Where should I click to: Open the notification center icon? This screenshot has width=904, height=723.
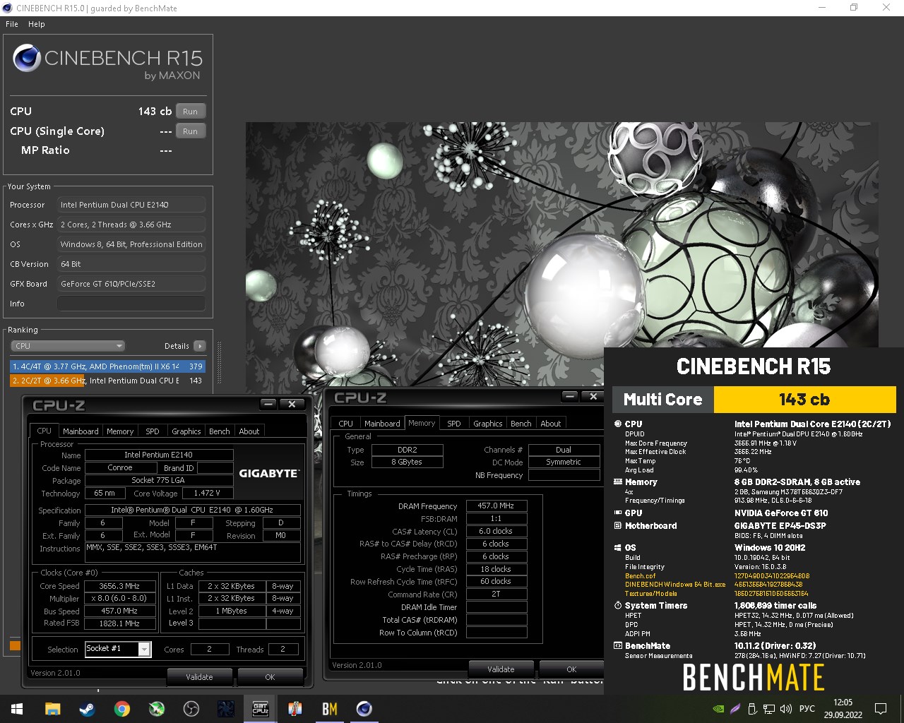coord(881,709)
